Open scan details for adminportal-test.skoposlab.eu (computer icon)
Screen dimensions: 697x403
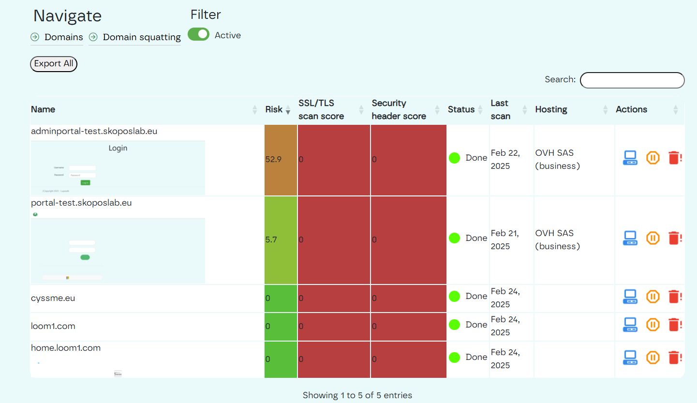630,158
